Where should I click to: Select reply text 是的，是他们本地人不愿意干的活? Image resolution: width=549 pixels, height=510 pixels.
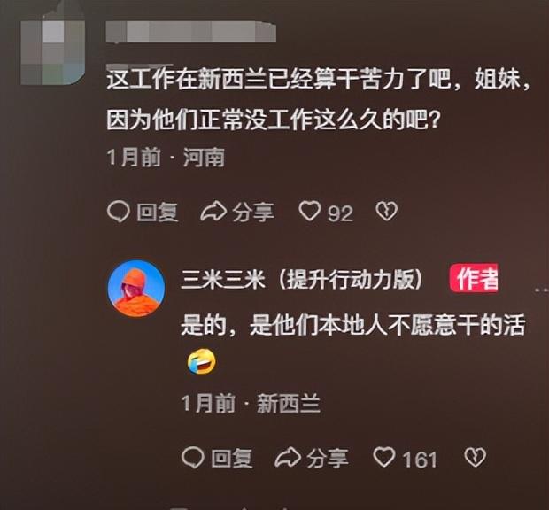click(x=353, y=326)
